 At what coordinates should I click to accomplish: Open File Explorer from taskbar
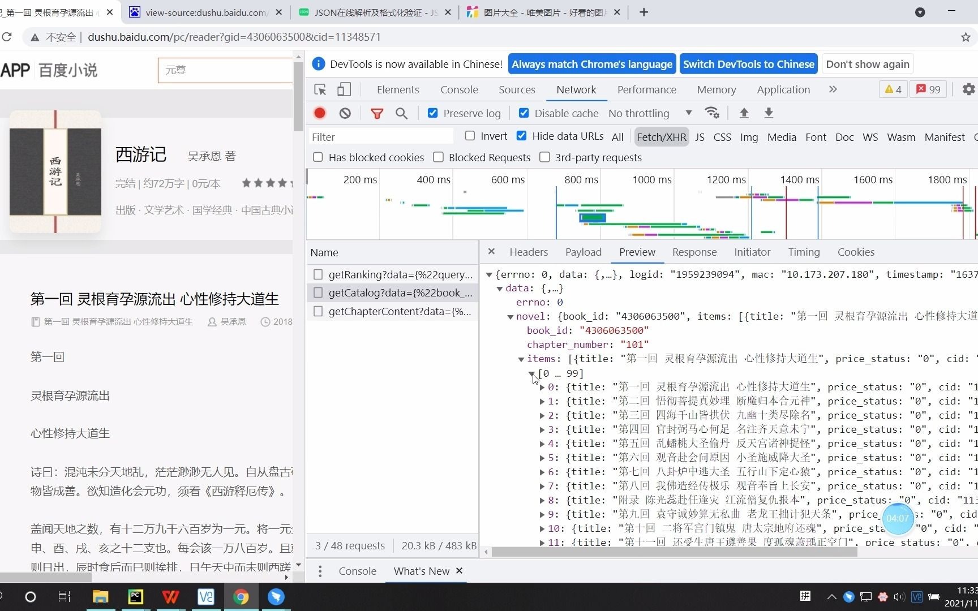100,596
